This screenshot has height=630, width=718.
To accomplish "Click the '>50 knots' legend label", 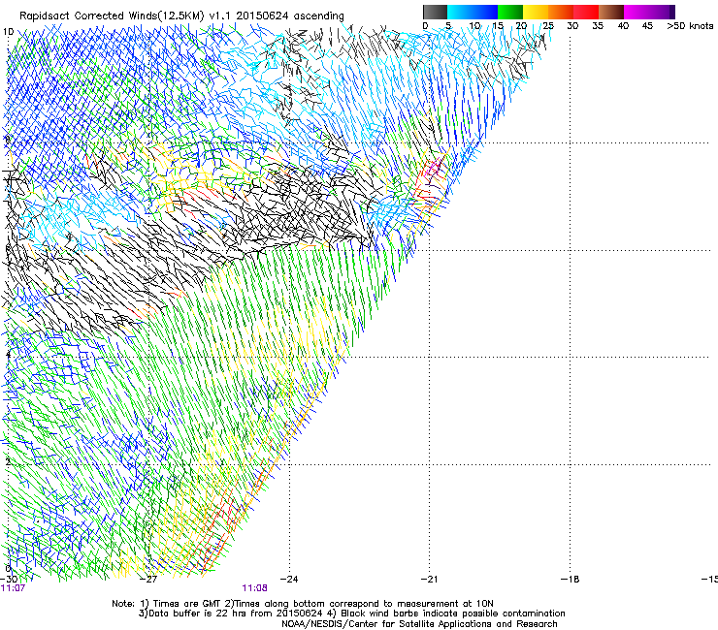I will pyautogui.click(x=690, y=25).
